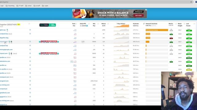197x110 pixels.
Task: Click green document icon in highlighted k1pool.com row
Action: [9, 42]
